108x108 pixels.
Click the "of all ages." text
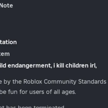point(61,92)
